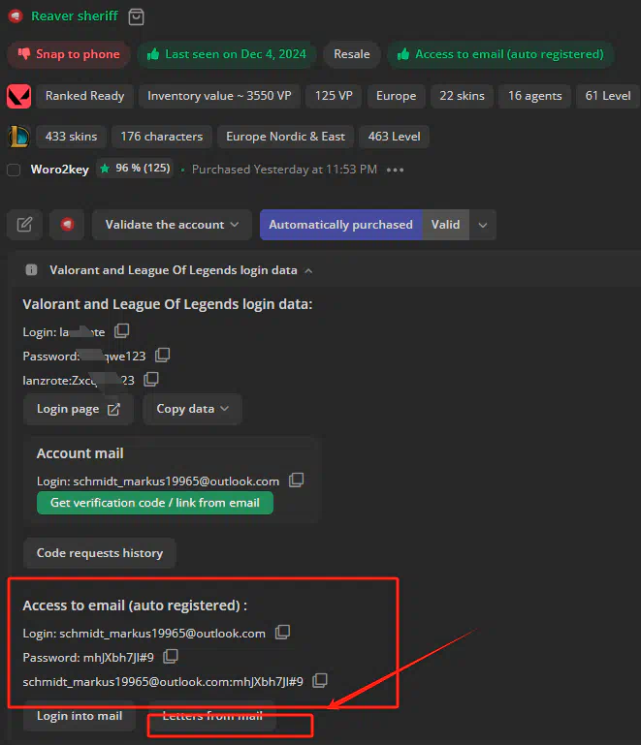The width and height of the screenshot is (641, 745).
Task: Click the 125 VP tag
Action: click(x=334, y=96)
